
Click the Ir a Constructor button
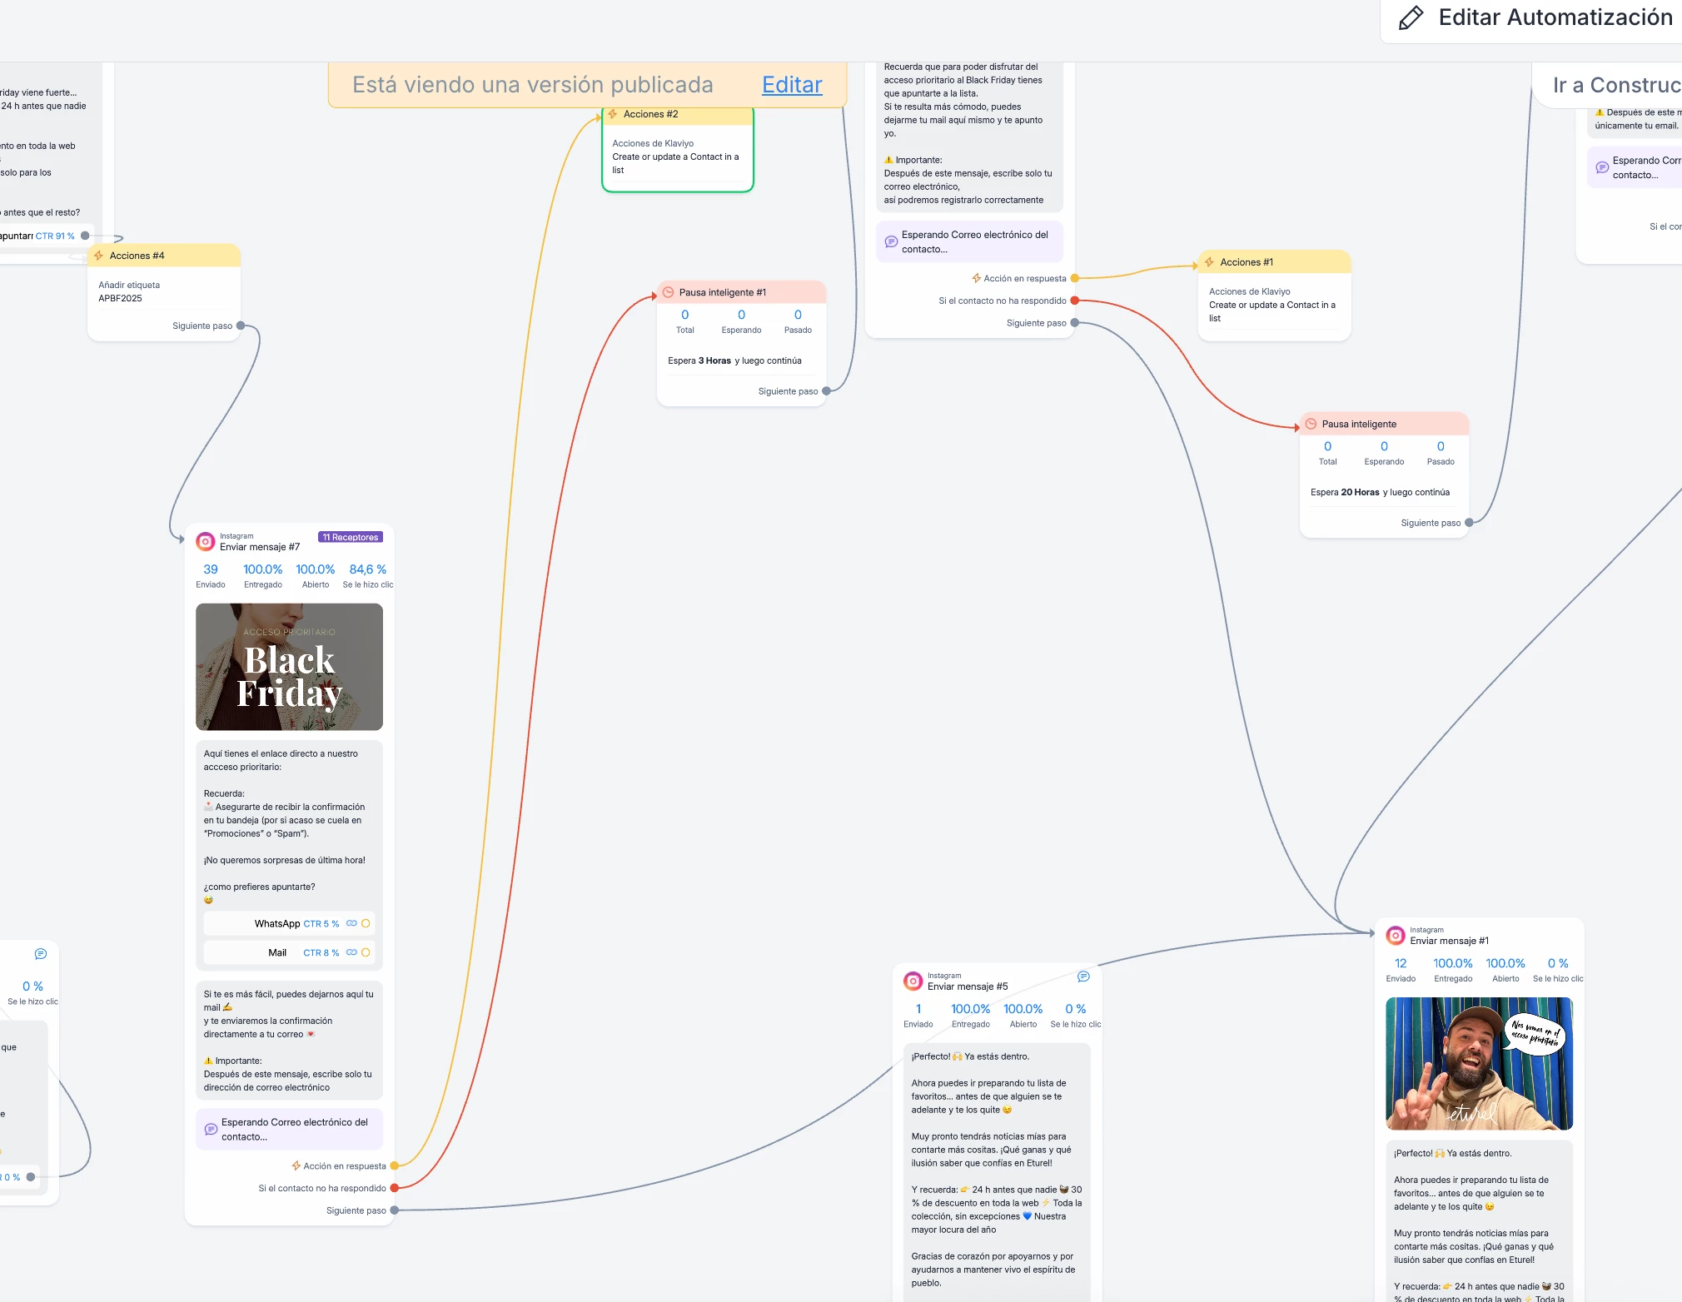[x=1615, y=85]
